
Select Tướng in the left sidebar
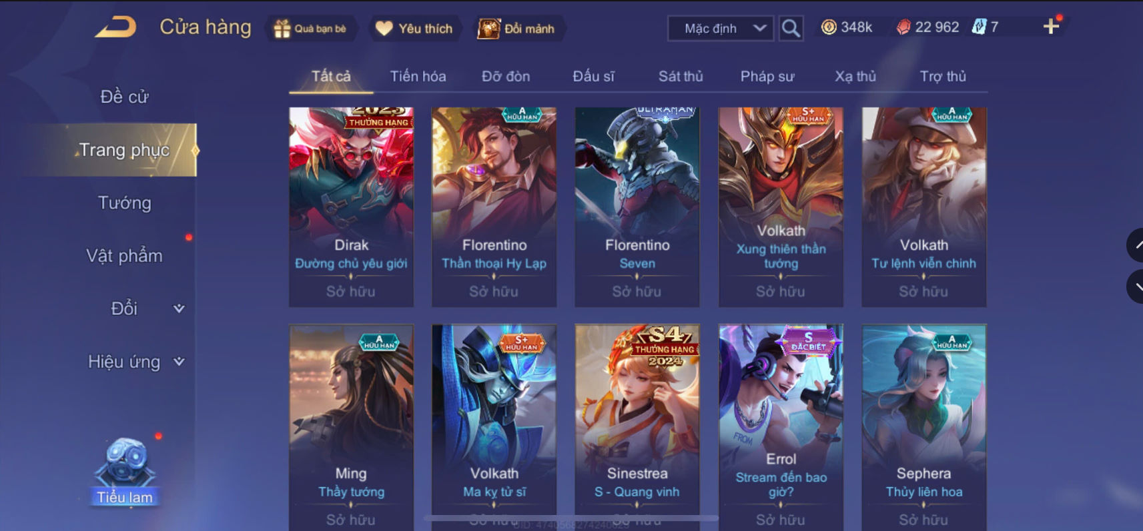point(125,203)
